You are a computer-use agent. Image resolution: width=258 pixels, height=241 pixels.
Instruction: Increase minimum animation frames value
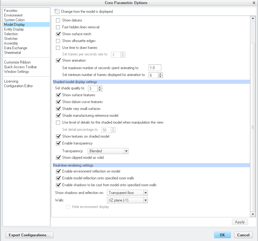tap(160, 74)
